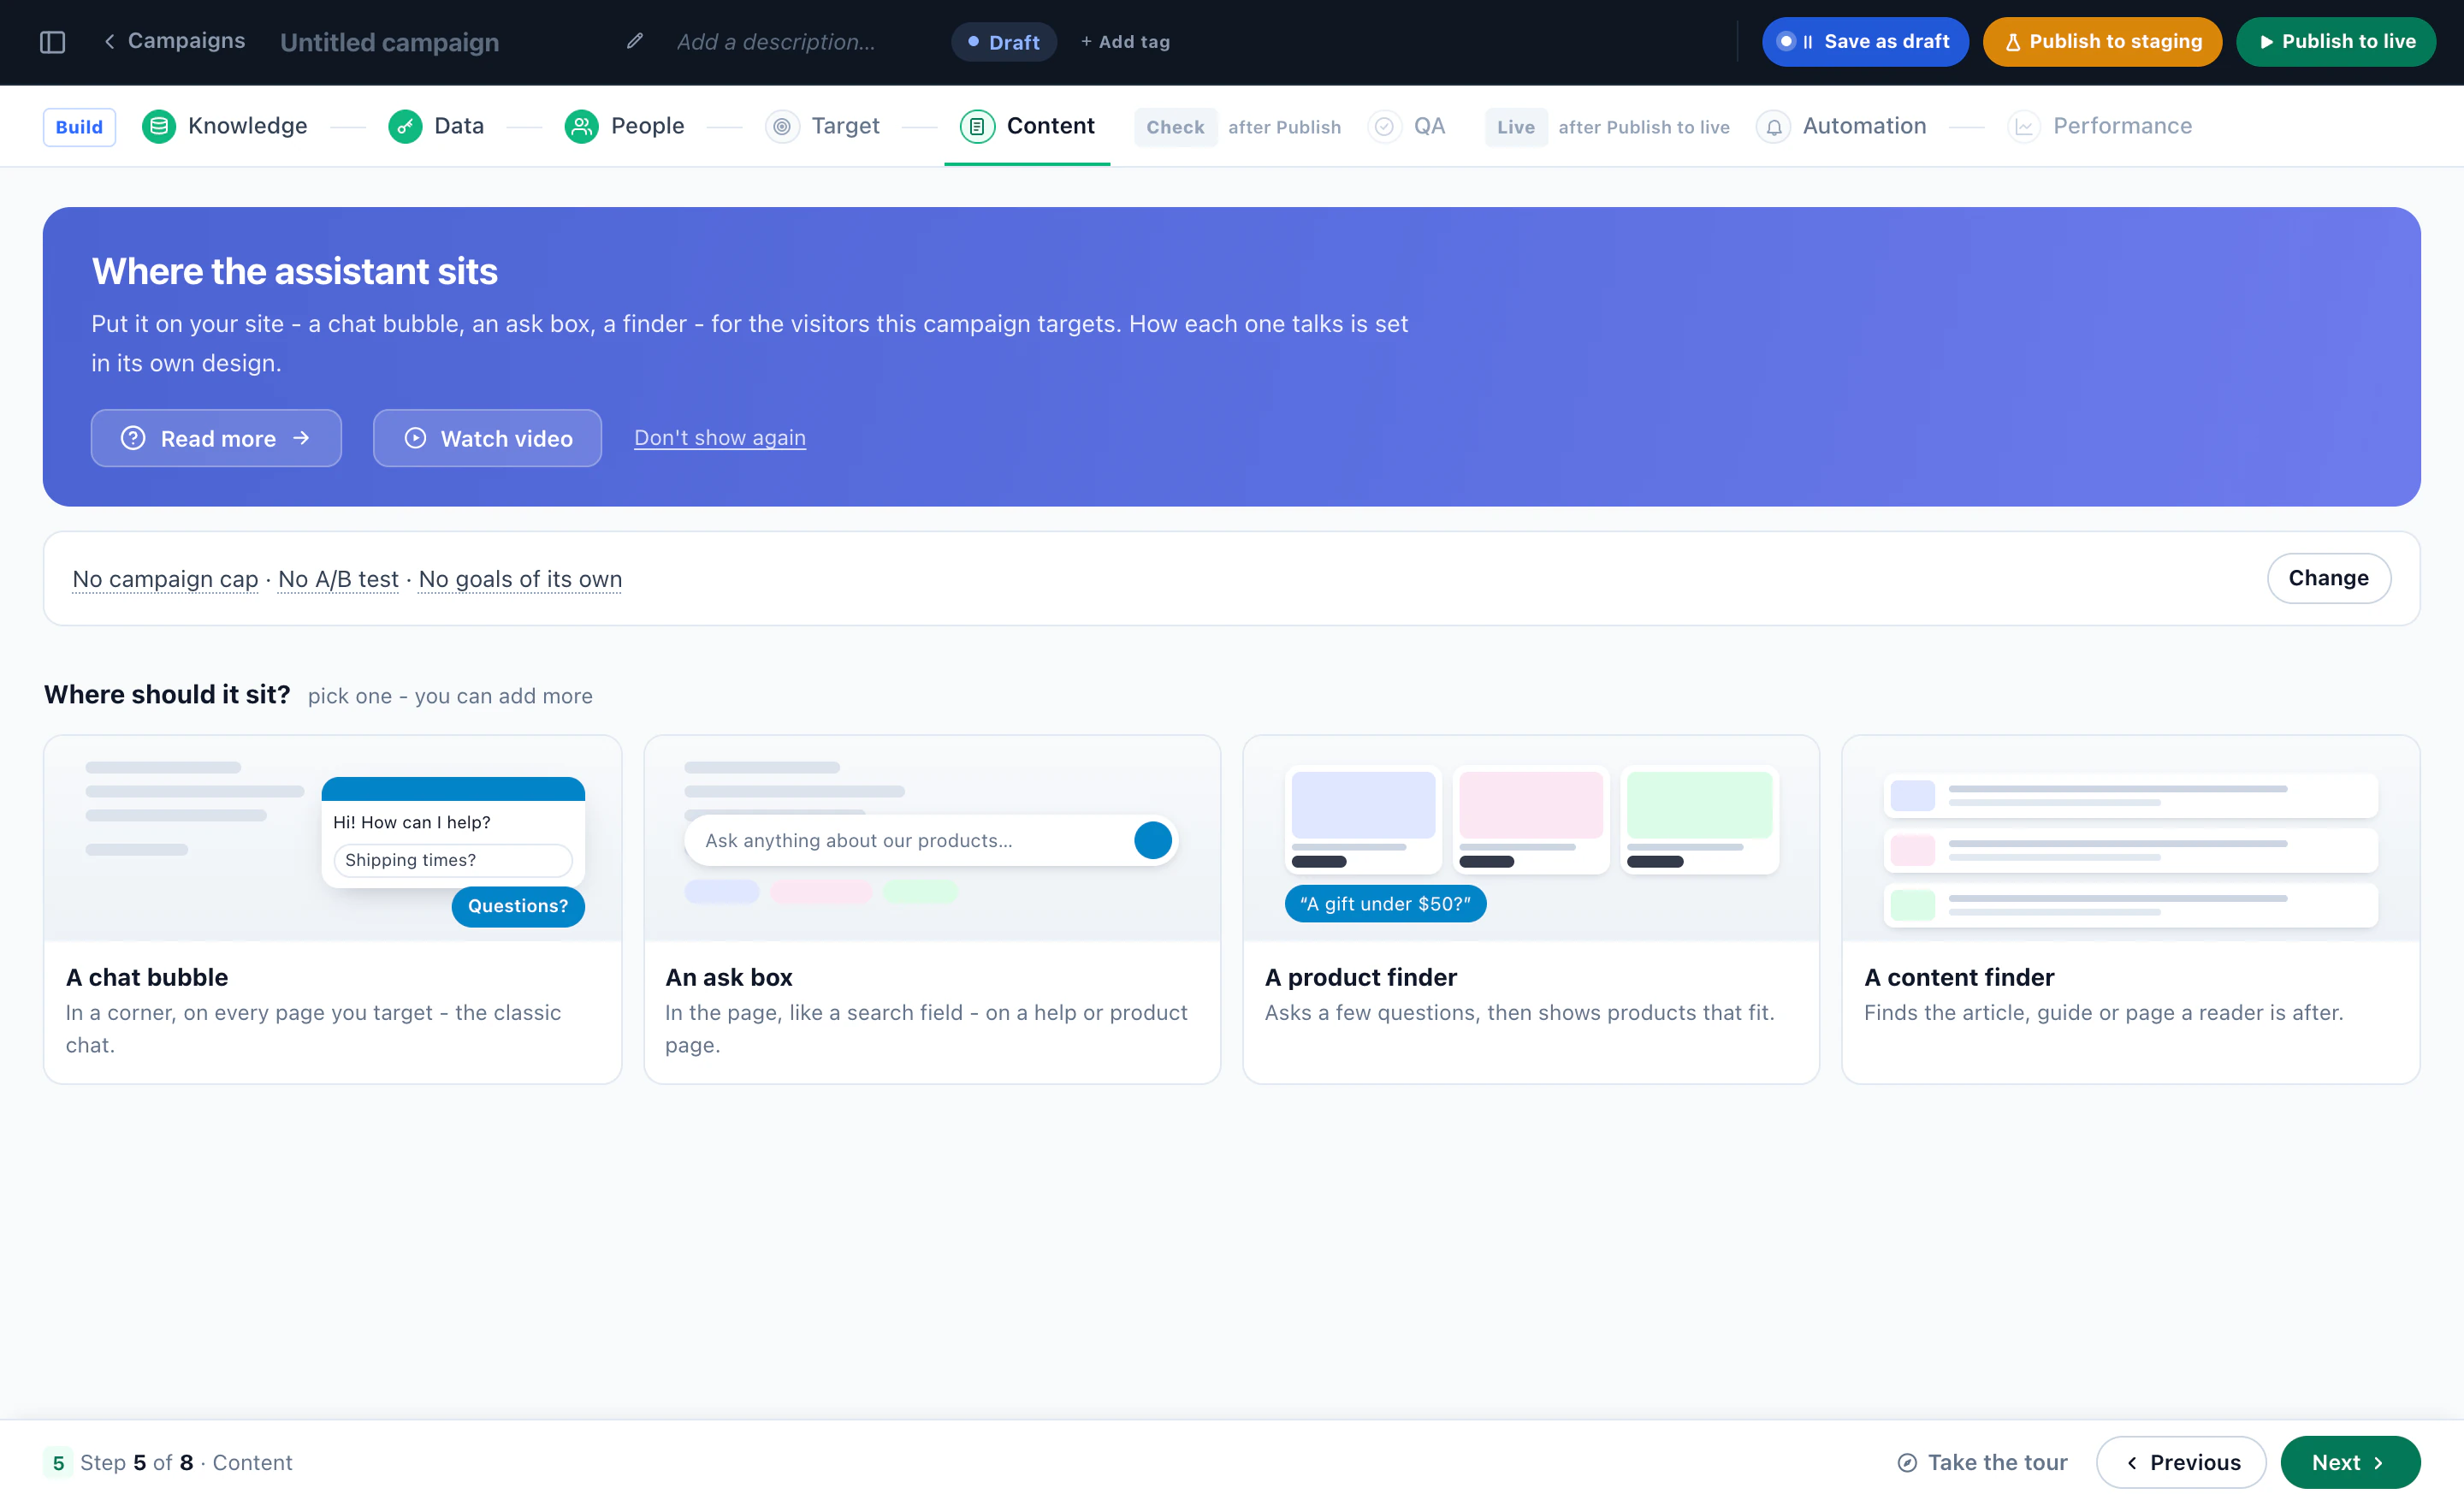Click No A/B test link
Viewport: 2464px width, 1506px height.
tap(338, 579)
